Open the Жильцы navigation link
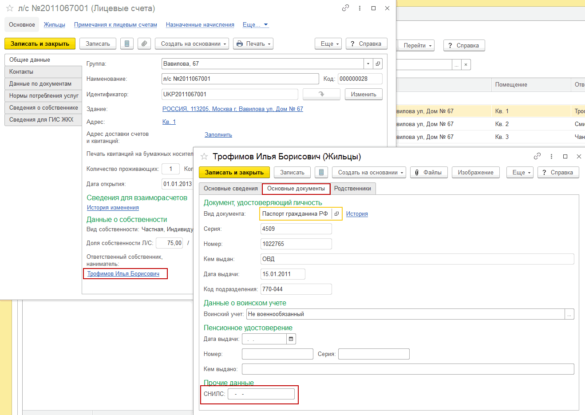Image resolution: width=585 pixels, height=415 pixels. pyautogui.click(x=54, y=25)
